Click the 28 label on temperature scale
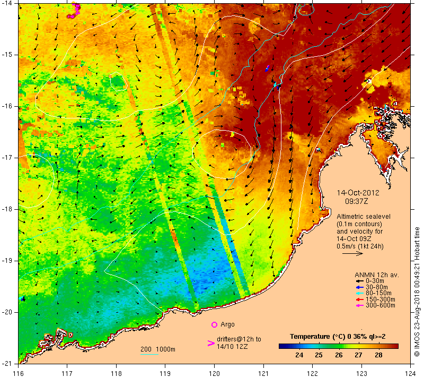The image size is (424, 377). (x=378, y=355)
